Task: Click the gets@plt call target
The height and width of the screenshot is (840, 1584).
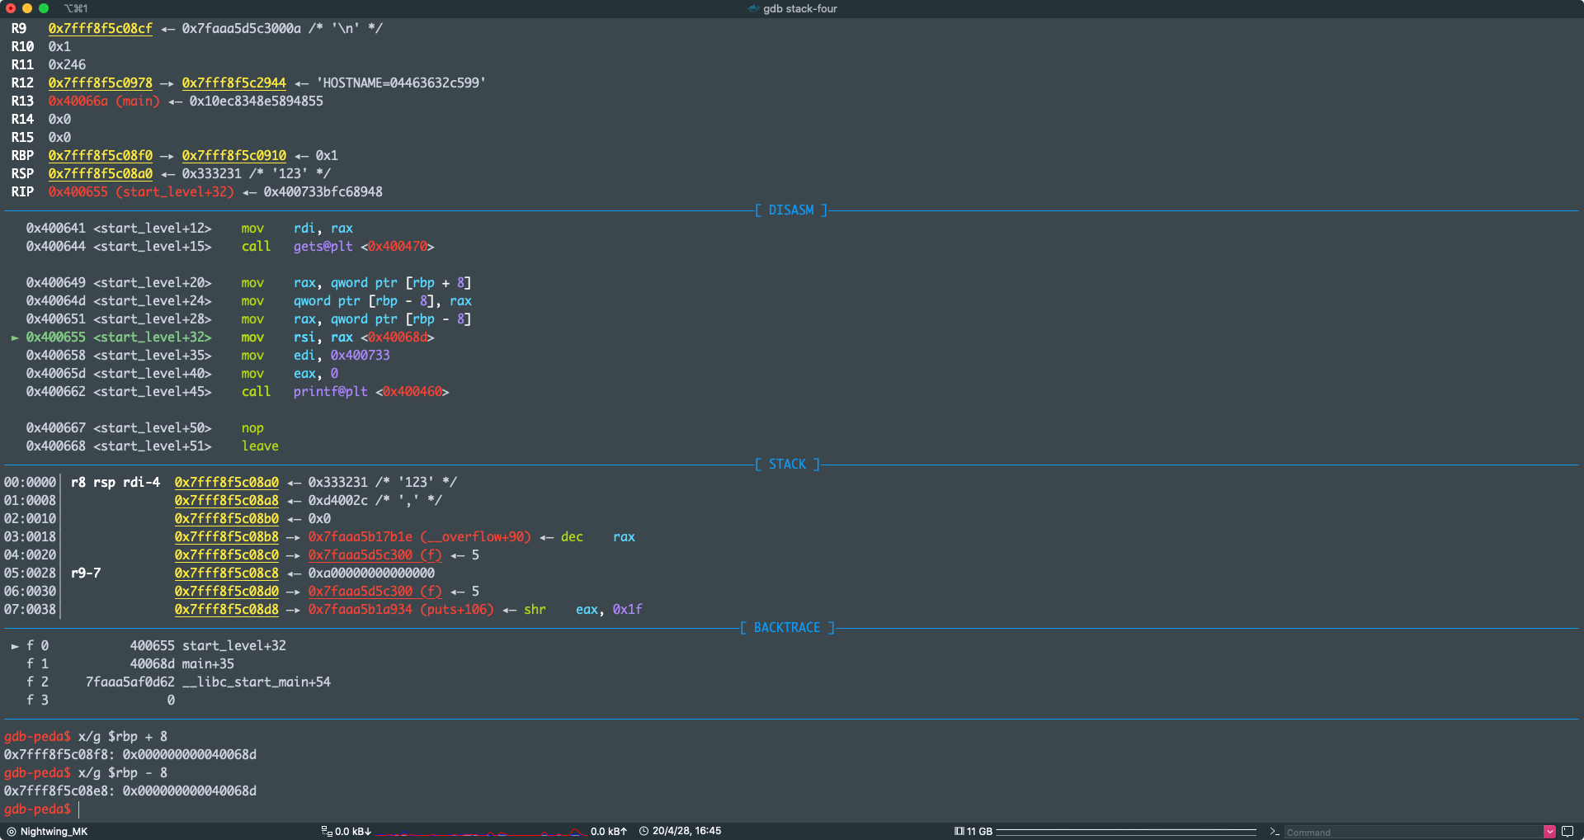Action: pos(323,247)
